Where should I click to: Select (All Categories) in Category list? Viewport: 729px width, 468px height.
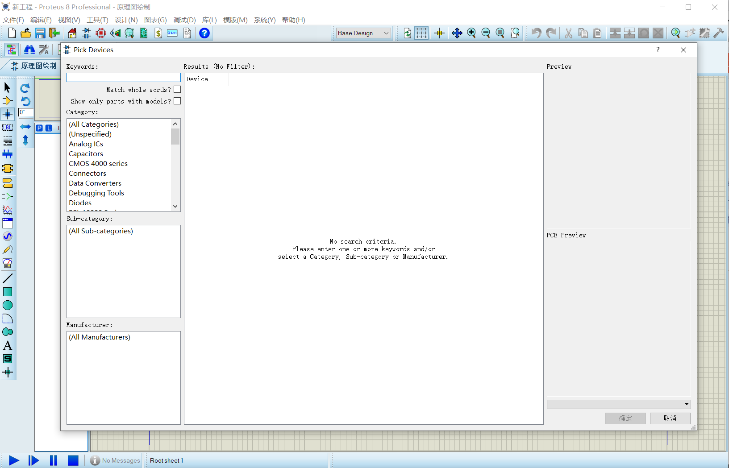[x=94, y=124]
